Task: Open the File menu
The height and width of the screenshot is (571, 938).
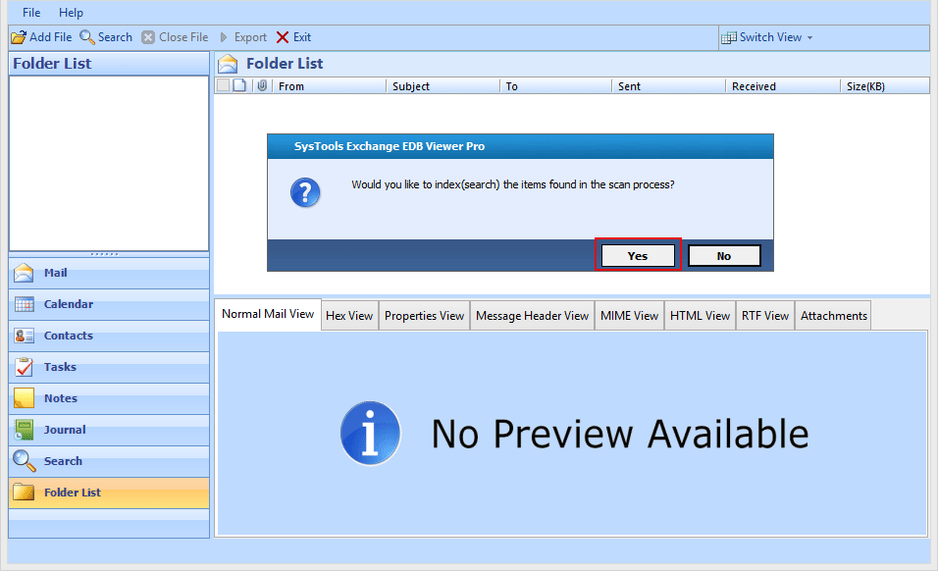Action: click(x=31, y=13)
